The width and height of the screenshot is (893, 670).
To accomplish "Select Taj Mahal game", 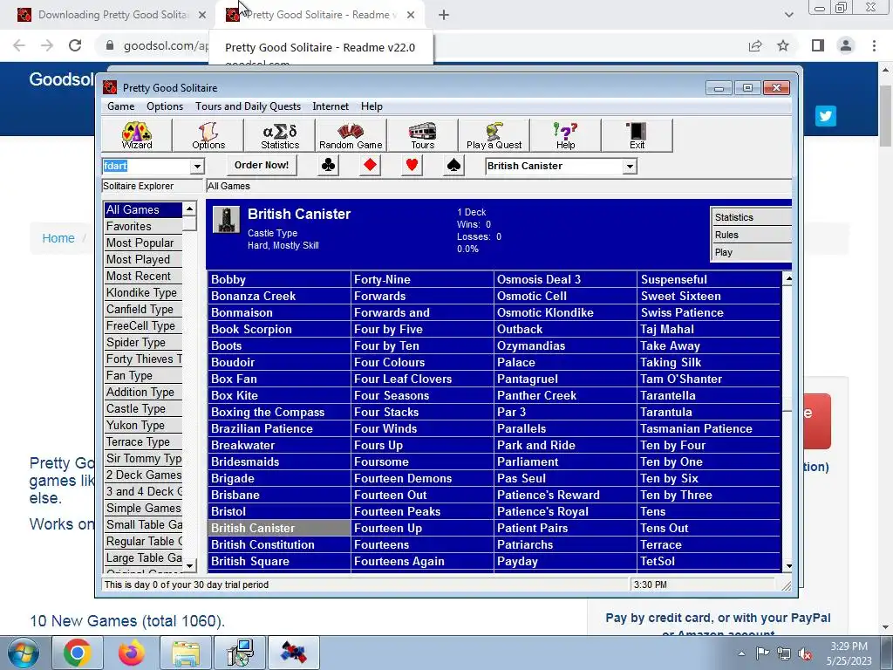I will pos(708,329).
